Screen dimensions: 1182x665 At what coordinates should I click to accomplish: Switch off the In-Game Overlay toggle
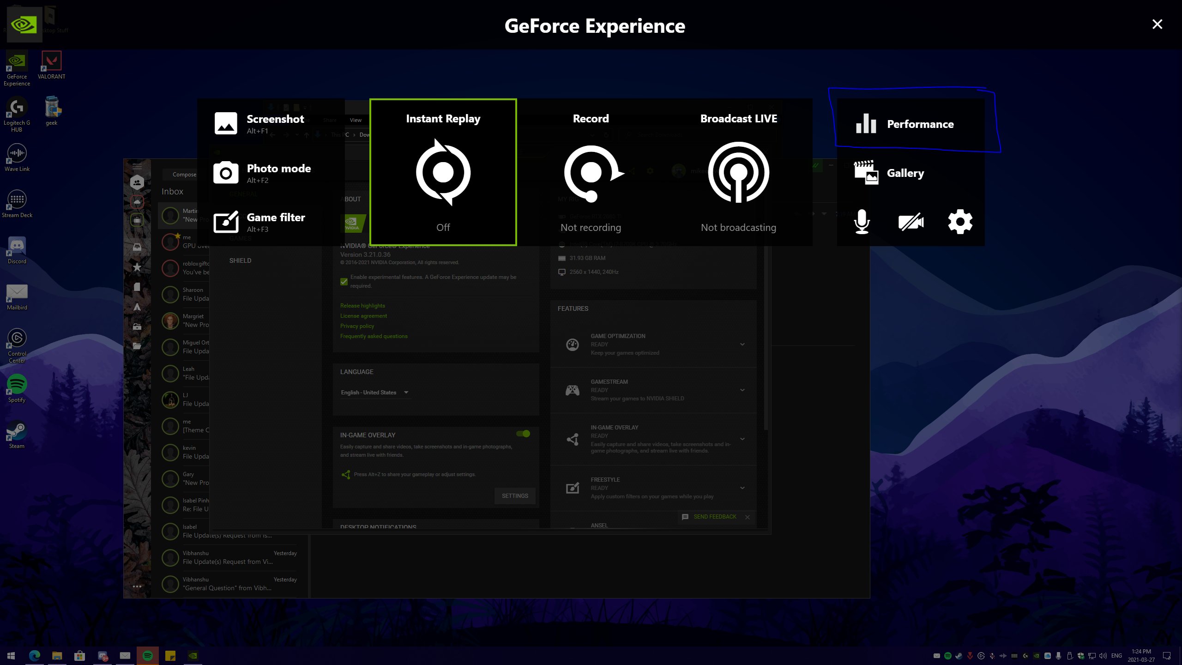click(x=523, y=433)
